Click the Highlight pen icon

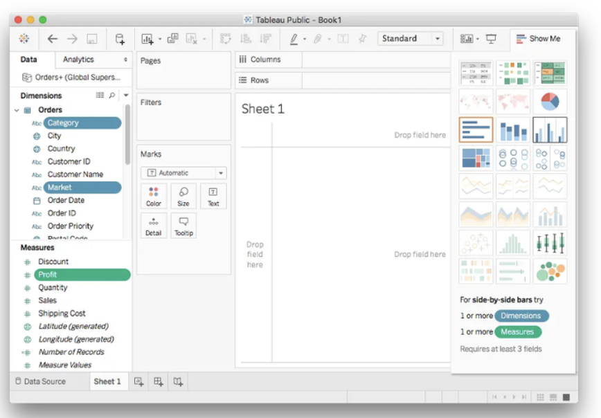pyautogui.click(x=294, y=39)
